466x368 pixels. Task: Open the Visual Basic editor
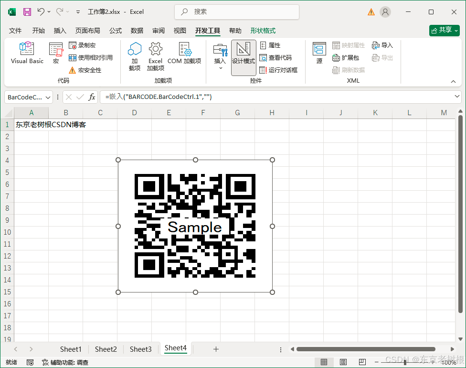tap(27, 53)
